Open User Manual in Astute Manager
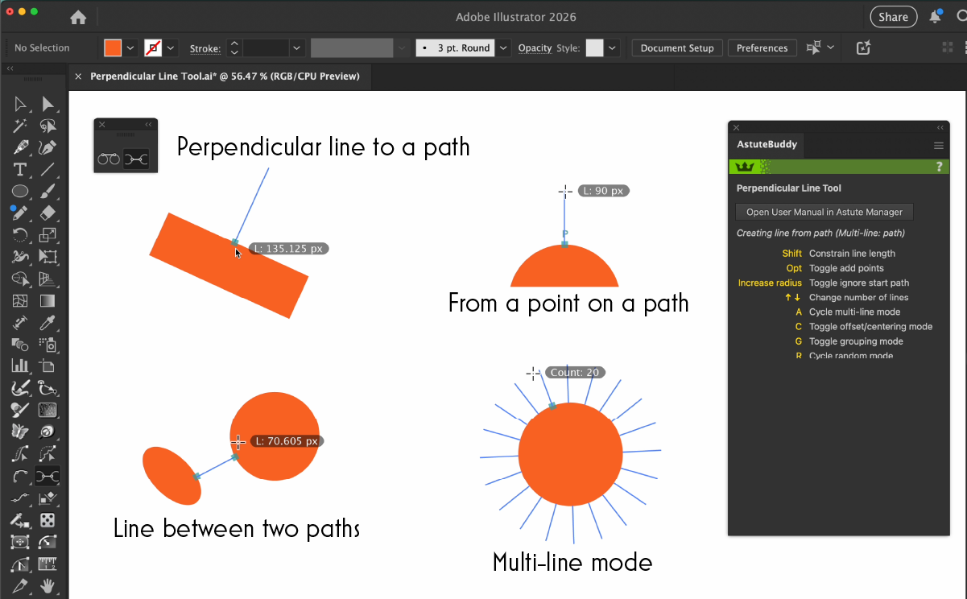The height and width of the screenshot is (599, 967). tap(824, 213)
